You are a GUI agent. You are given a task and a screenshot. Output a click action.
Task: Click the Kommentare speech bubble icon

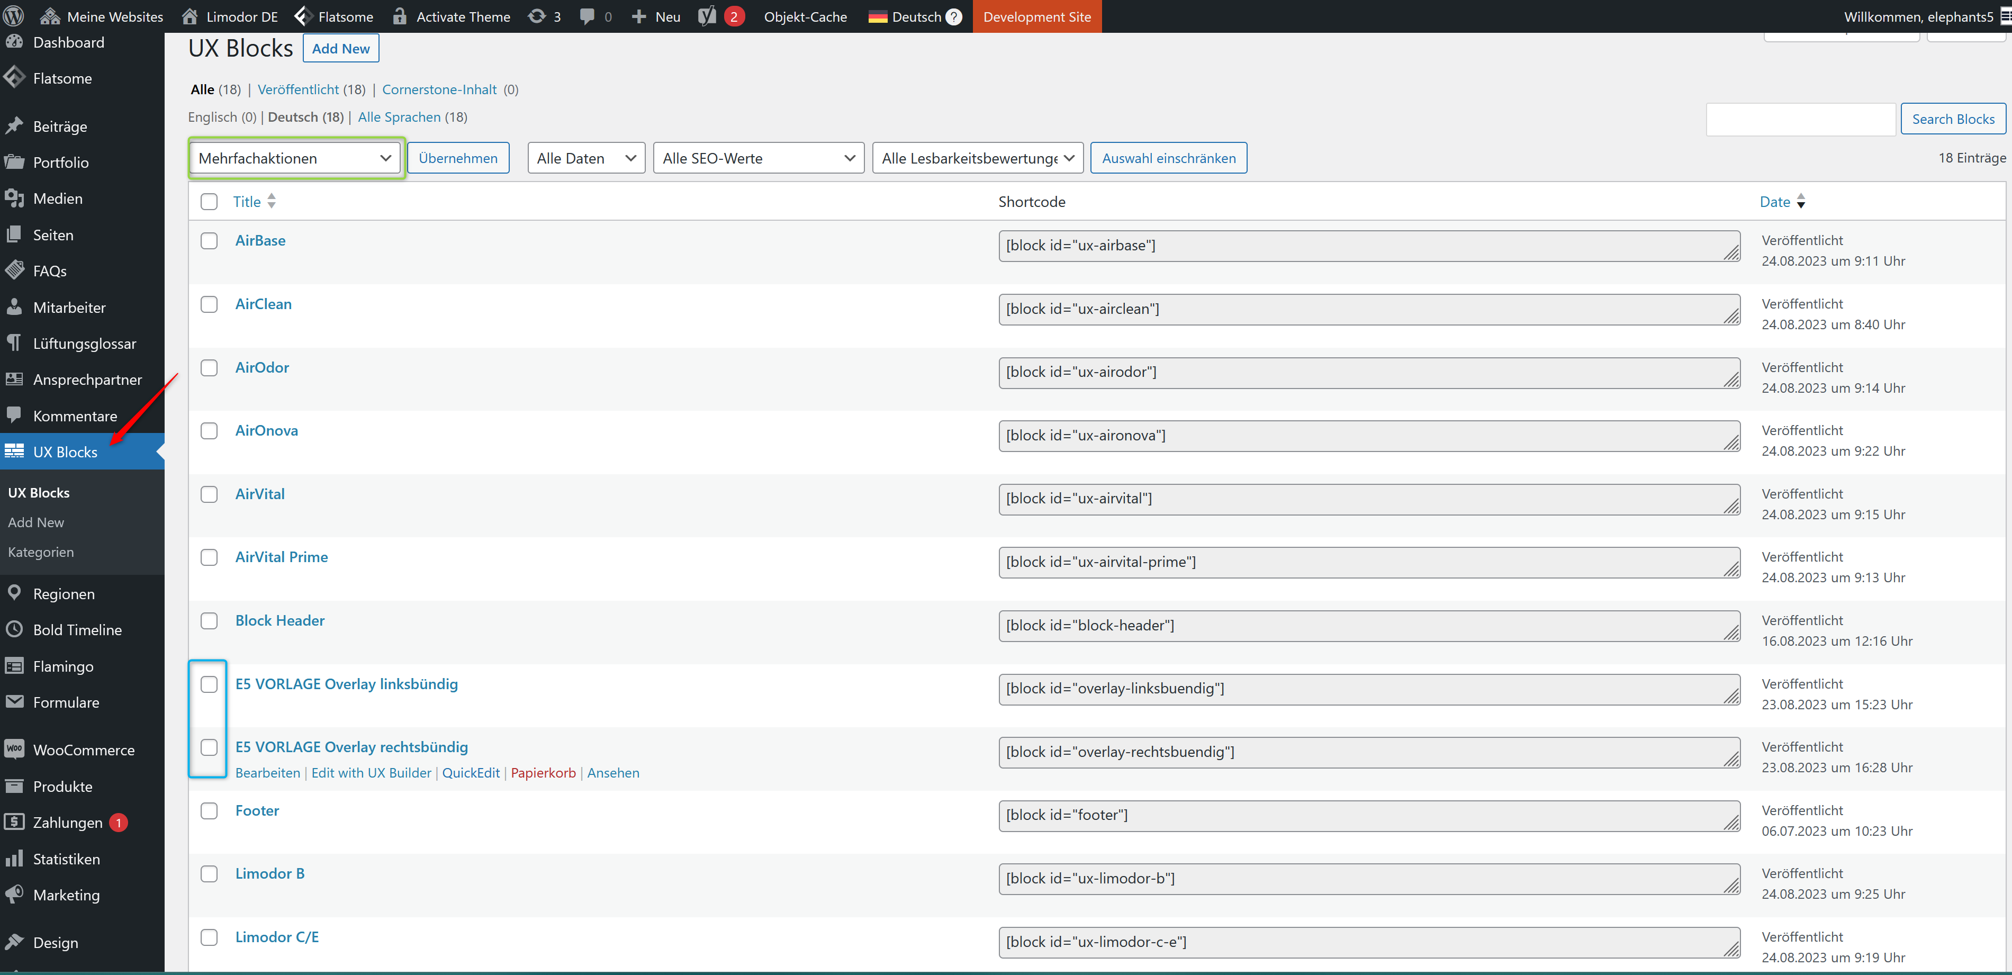tap(14, 415)
